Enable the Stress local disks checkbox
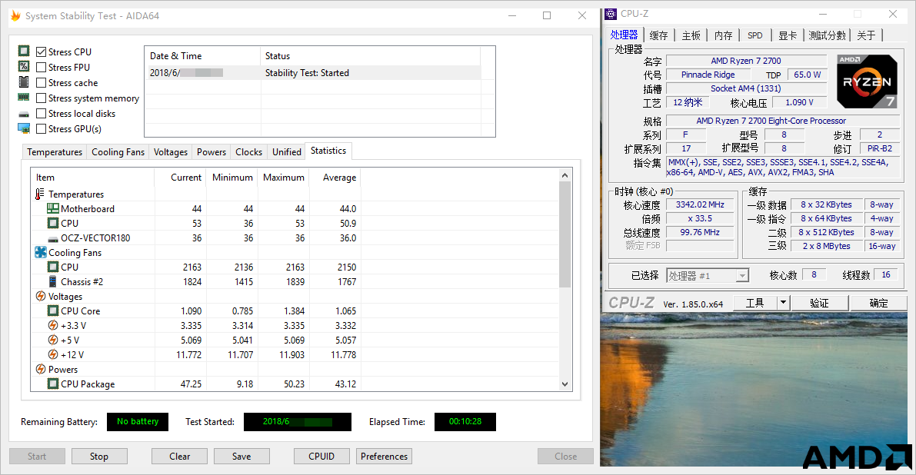This screenshot has height=475, width=916. [x=41, y=113]
